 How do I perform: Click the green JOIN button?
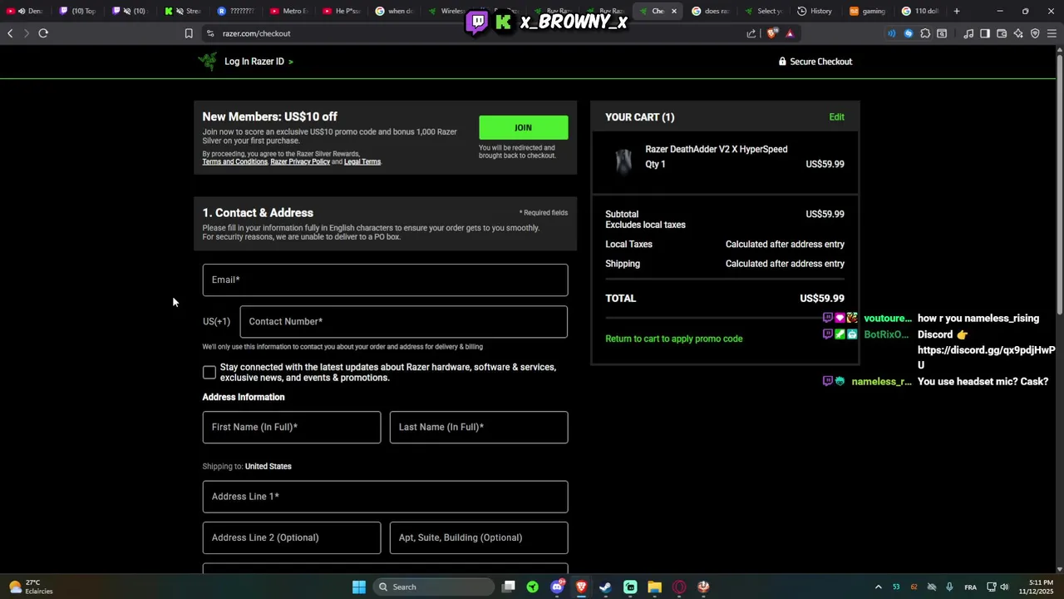click(x=523, y=127)
